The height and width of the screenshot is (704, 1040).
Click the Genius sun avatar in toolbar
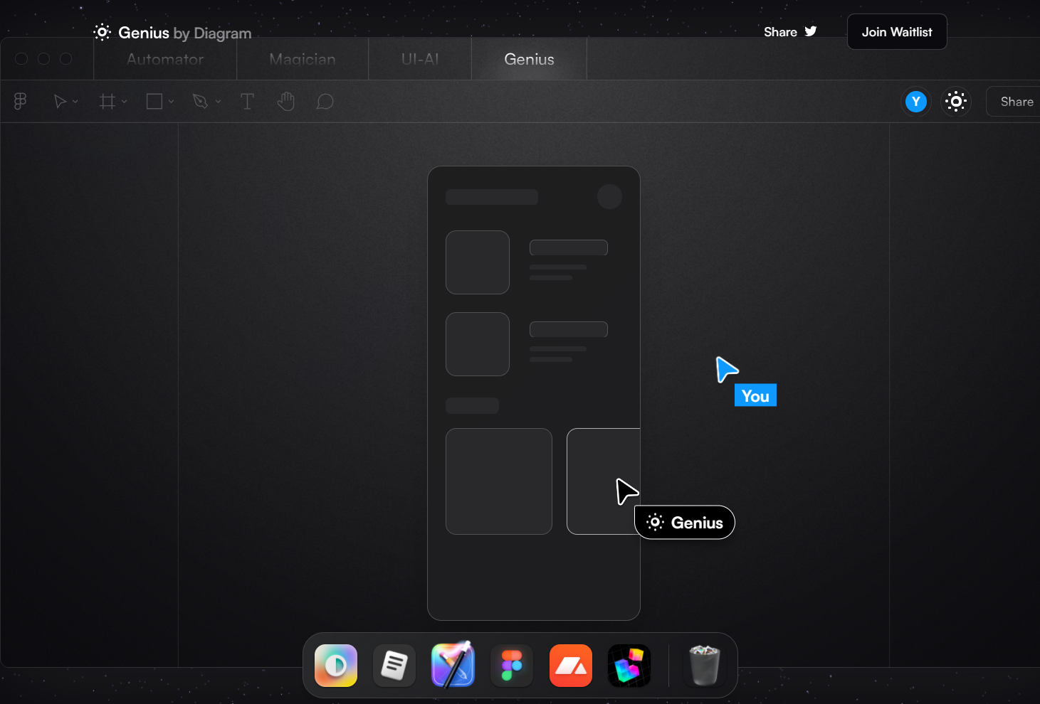point(956,102)
